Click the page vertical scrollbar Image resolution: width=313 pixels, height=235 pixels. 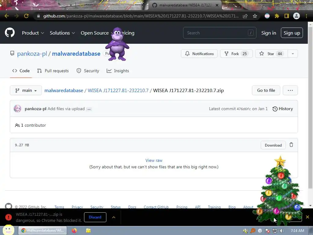pyautogui.click(x=310, y=108)
